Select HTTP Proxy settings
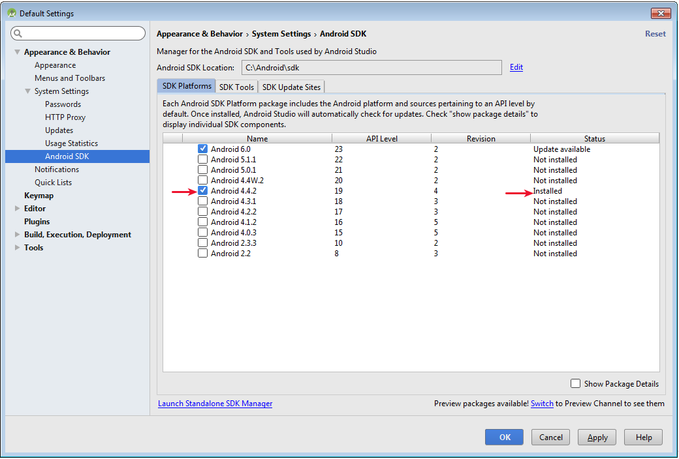Viewport: 679px width, 459px height. click(65, 117)
